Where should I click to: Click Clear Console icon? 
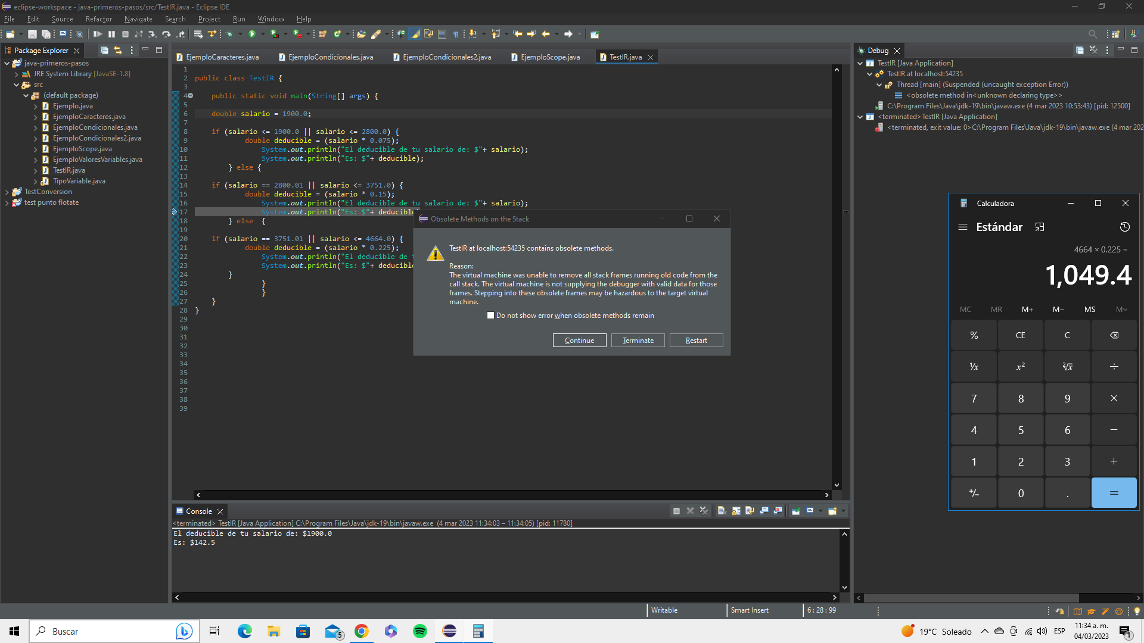pos(722,511)
